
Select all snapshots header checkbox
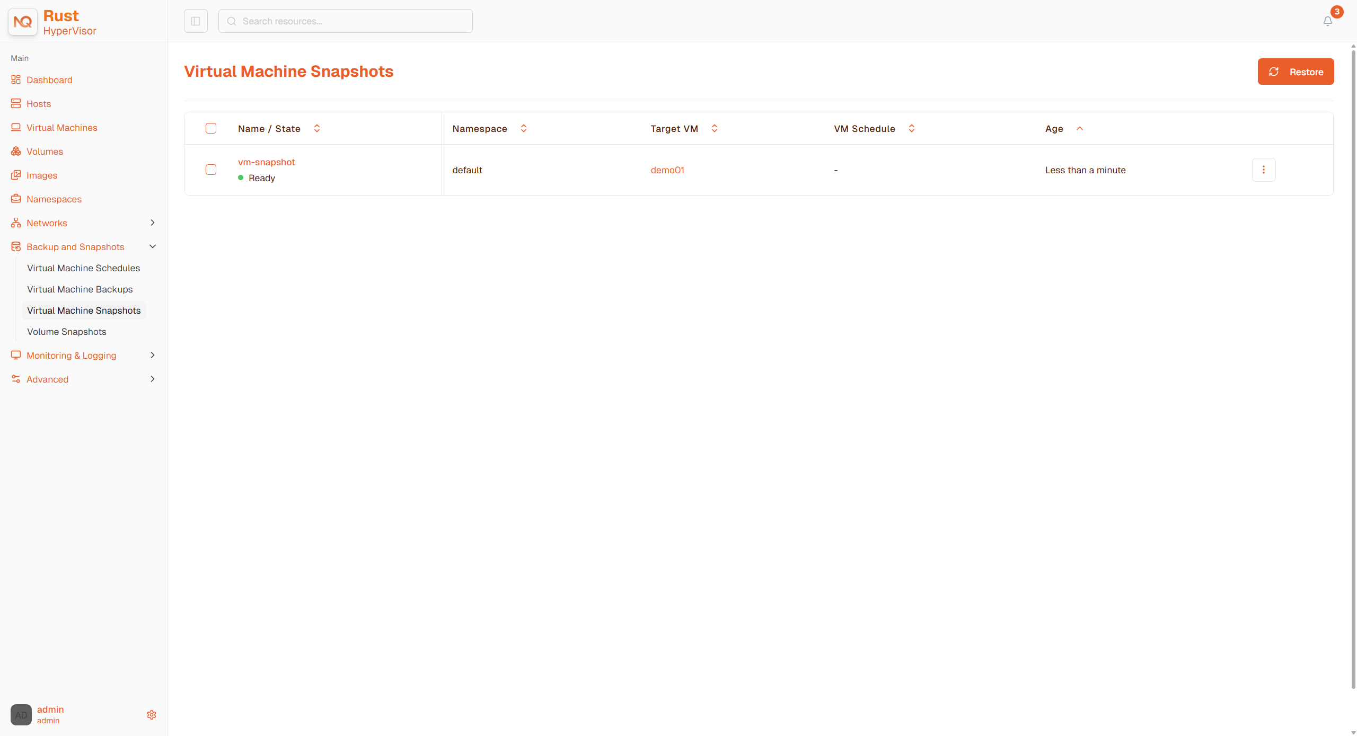(x=211, y=128)
